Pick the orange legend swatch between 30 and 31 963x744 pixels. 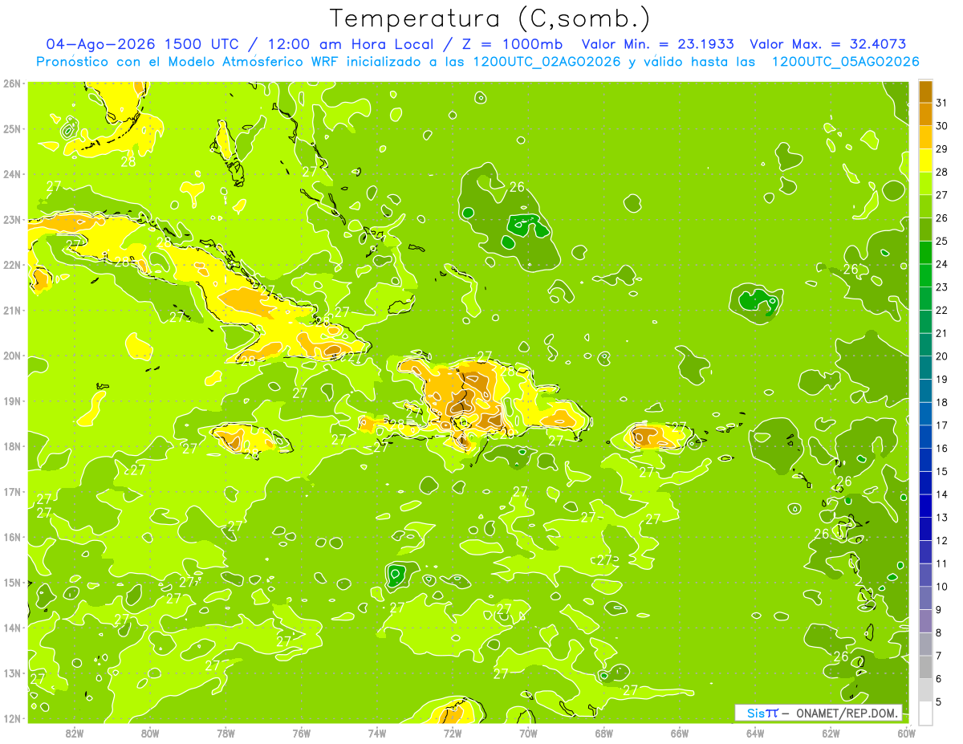(x=925, y=114)
